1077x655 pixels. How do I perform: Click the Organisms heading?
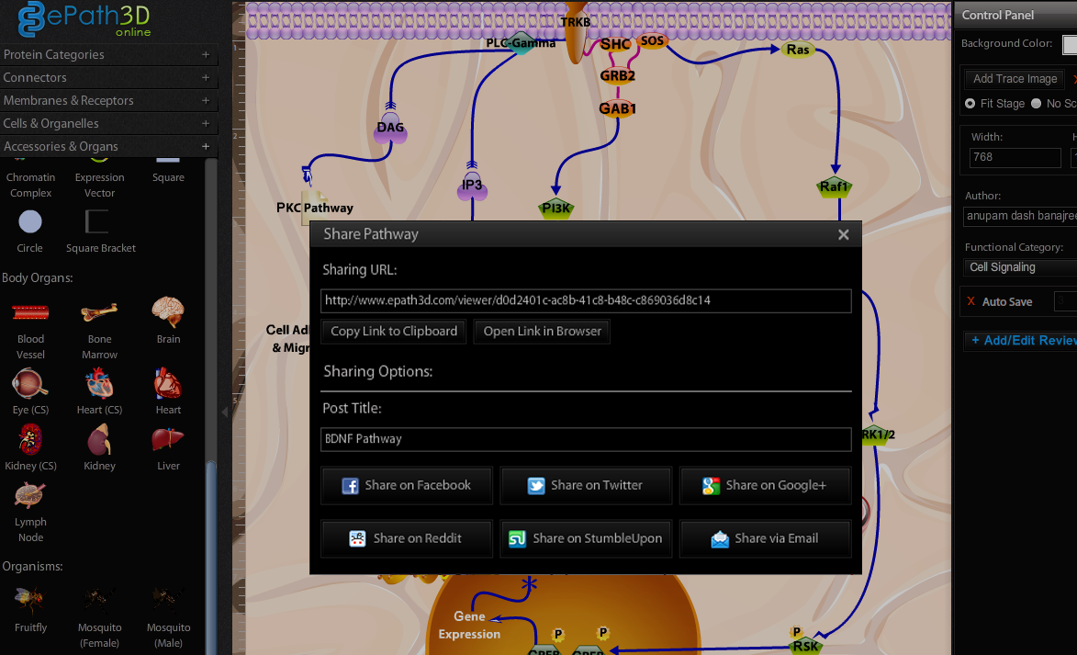click(x=32, y=567)
